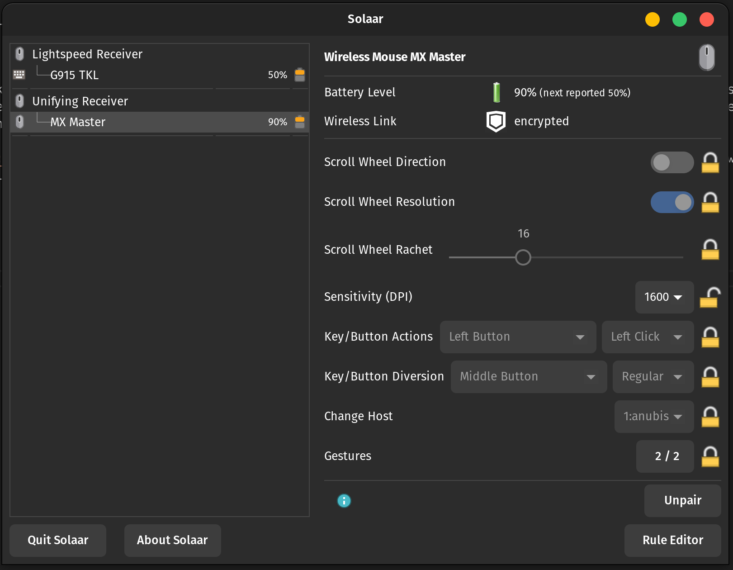Click the G915 TKL keyboard icon
Screen dimensions: 733x570
pyautogui.click(x=19, y=75)
